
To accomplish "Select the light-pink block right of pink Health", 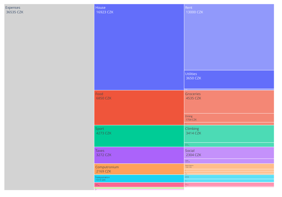I will click(229, 184).
